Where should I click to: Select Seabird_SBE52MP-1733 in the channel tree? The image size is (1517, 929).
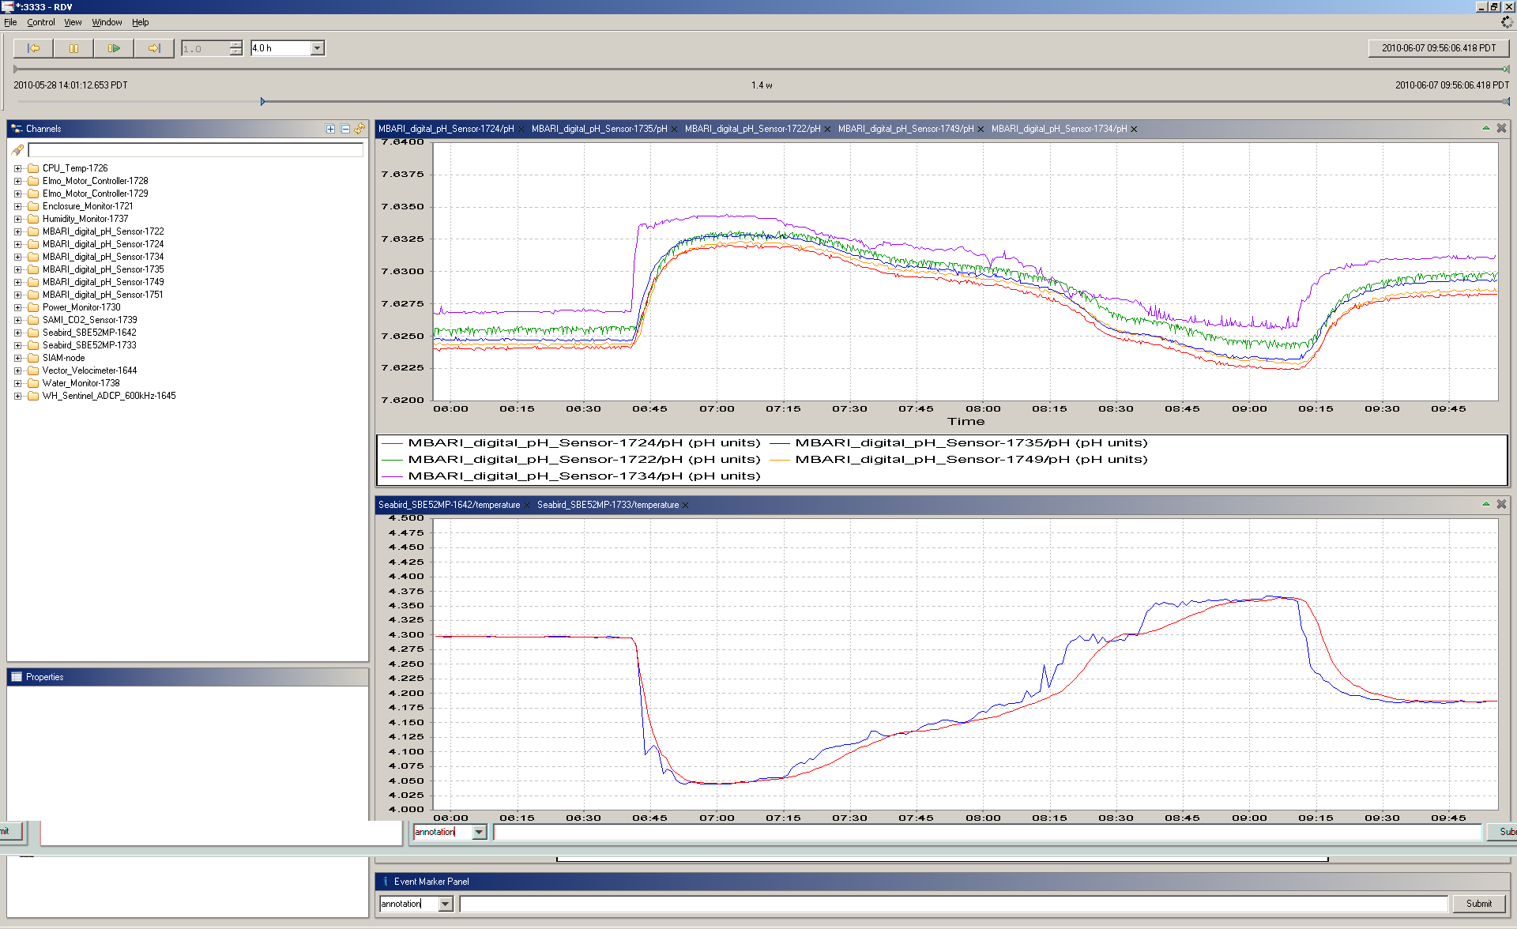[89, 345]
